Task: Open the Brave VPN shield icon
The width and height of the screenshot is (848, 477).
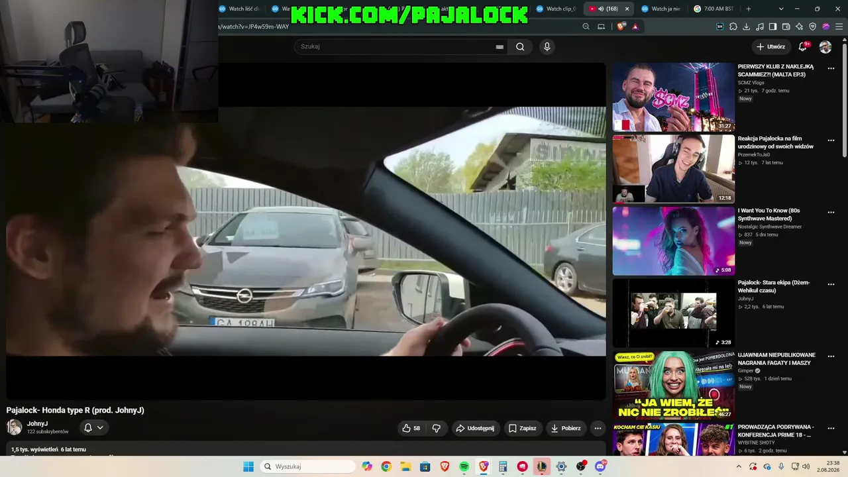Action: point(813,26)
